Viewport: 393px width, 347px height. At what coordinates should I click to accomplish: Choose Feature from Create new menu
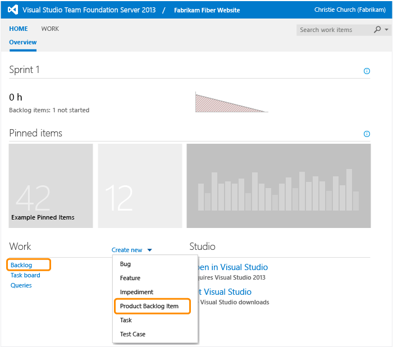130,278
